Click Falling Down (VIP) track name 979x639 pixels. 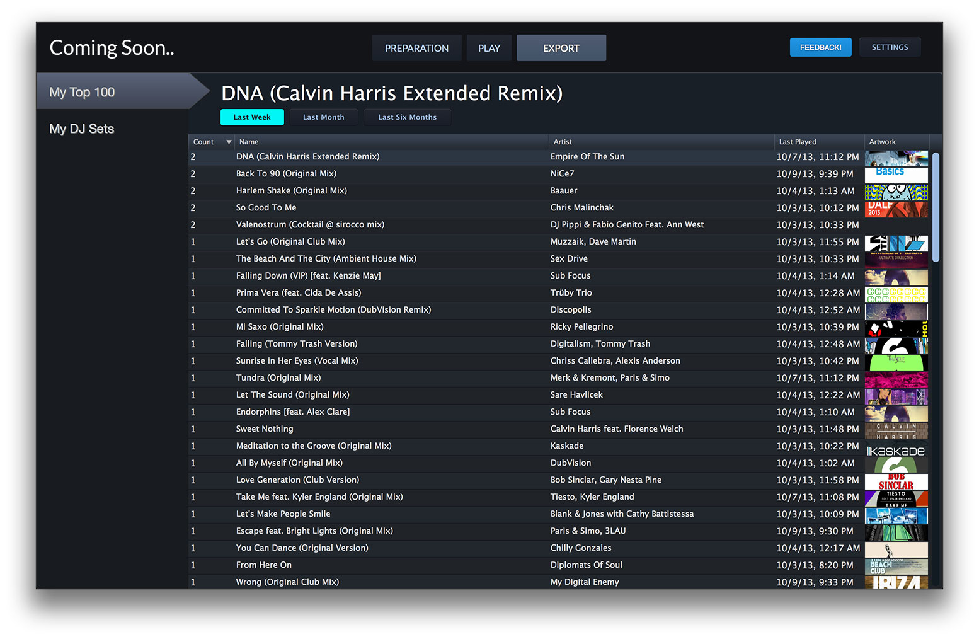point(308,276)
